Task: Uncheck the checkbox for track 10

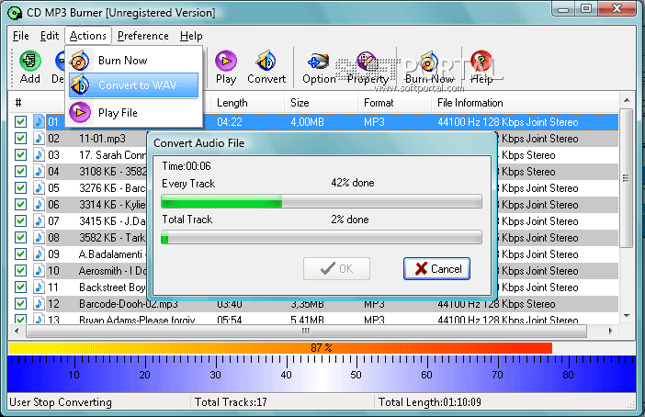Action: pos(20,270)
